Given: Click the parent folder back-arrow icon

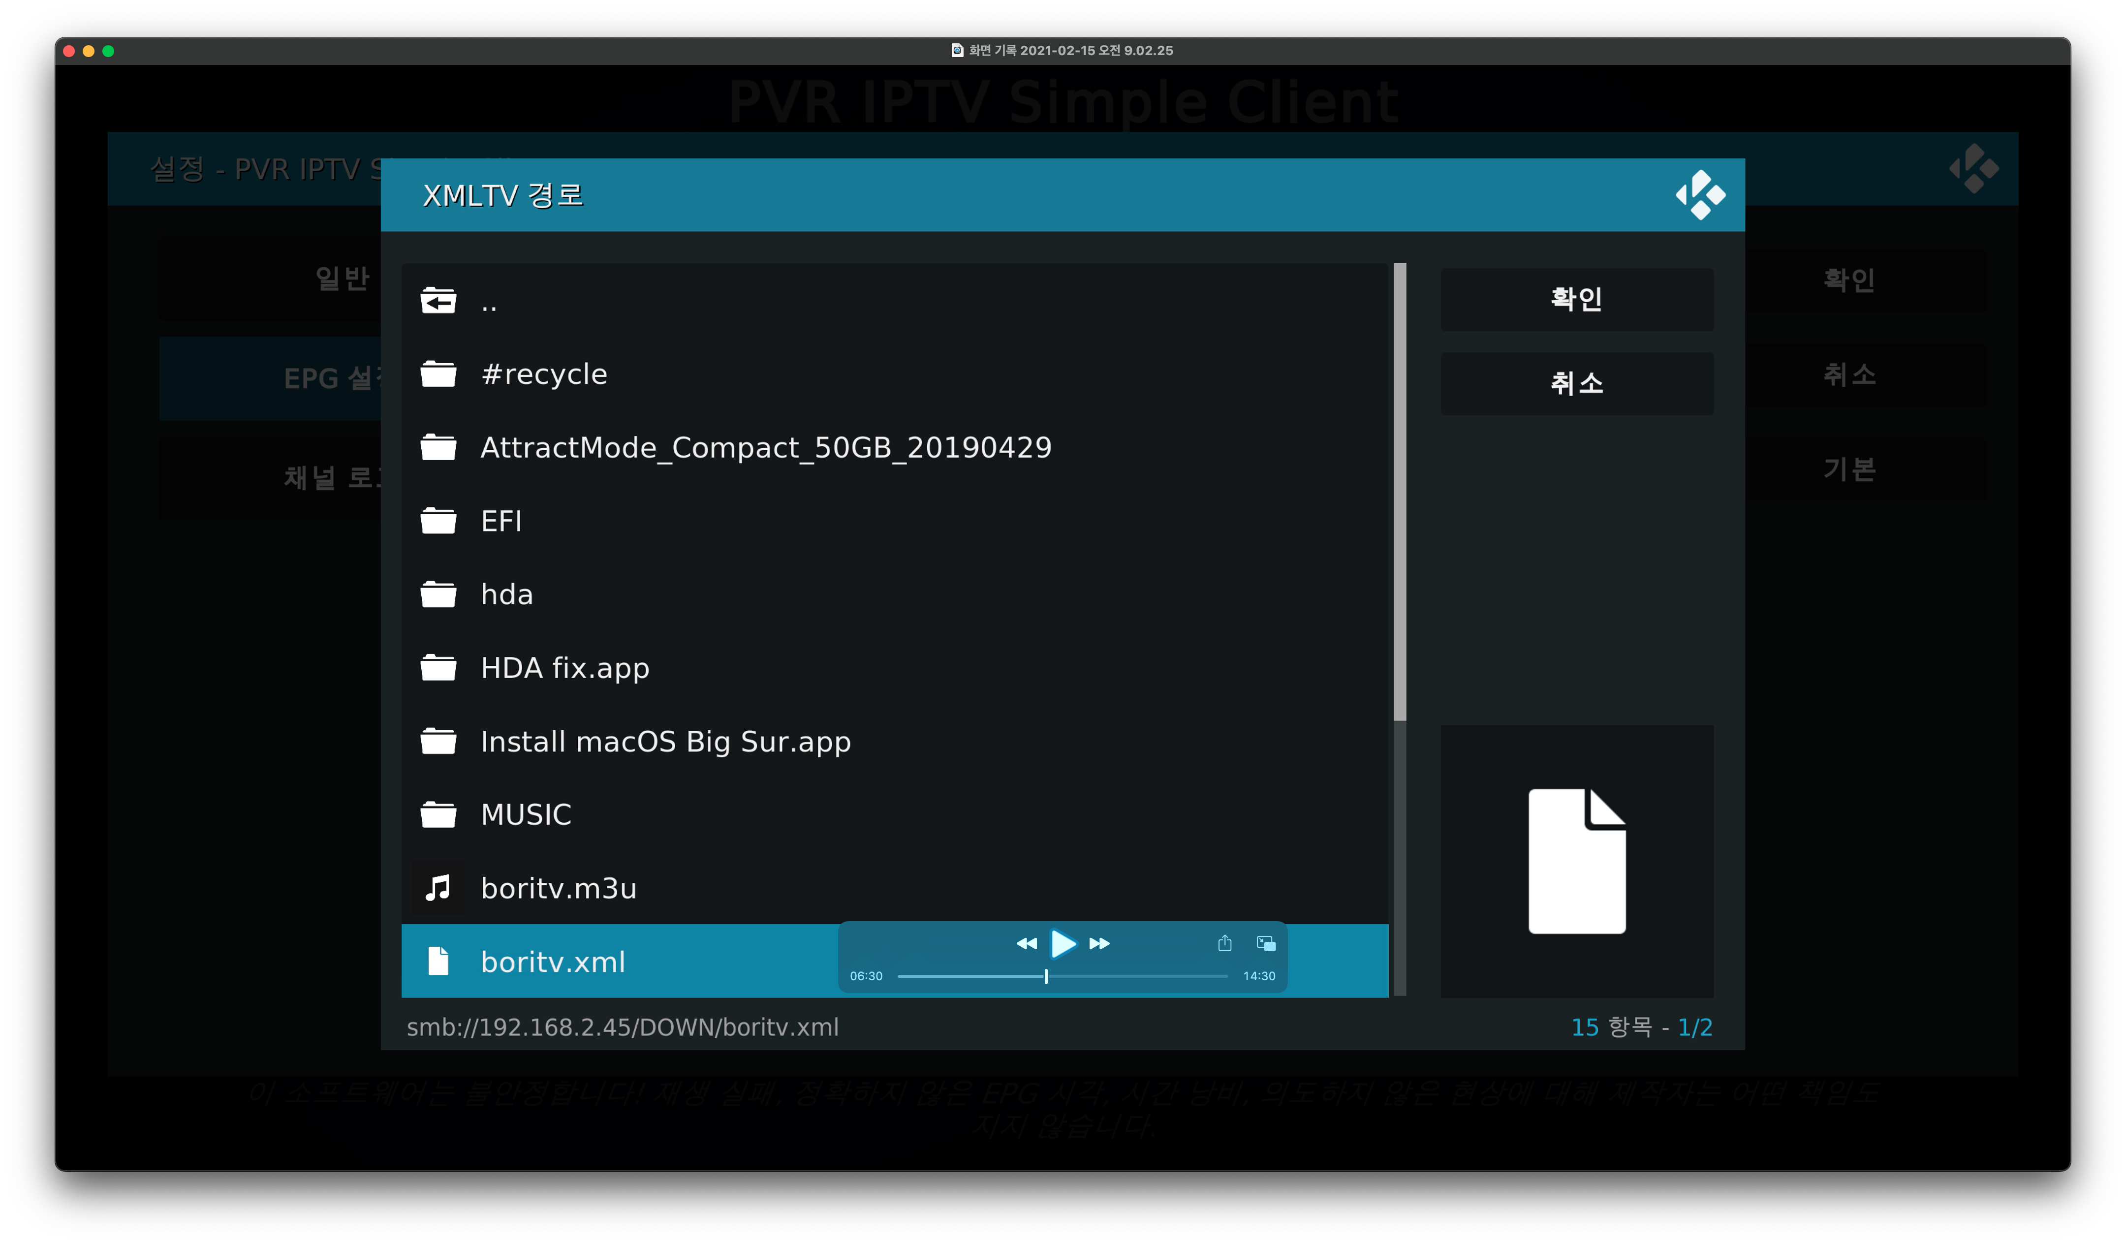Looking at the screenshot, I should (x=438, y=300).
